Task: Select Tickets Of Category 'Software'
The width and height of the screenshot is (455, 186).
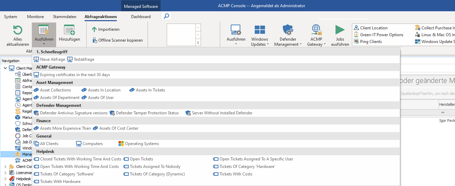Action: [x=64, y=174]
